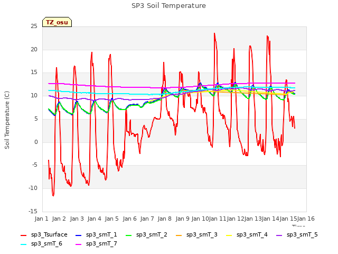Click the sp3_smT_4 legend label
338x254 pixels.
(x=252, y=234)
